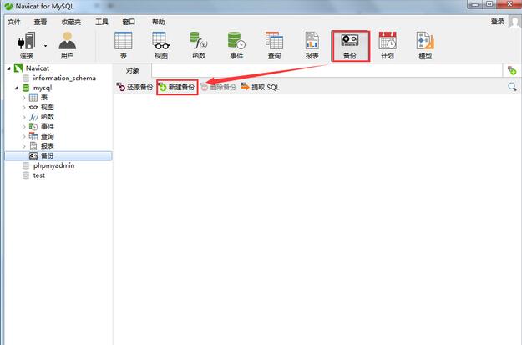Select the test database
This screenshot has width=522, height=345.
tap(38, 175)
